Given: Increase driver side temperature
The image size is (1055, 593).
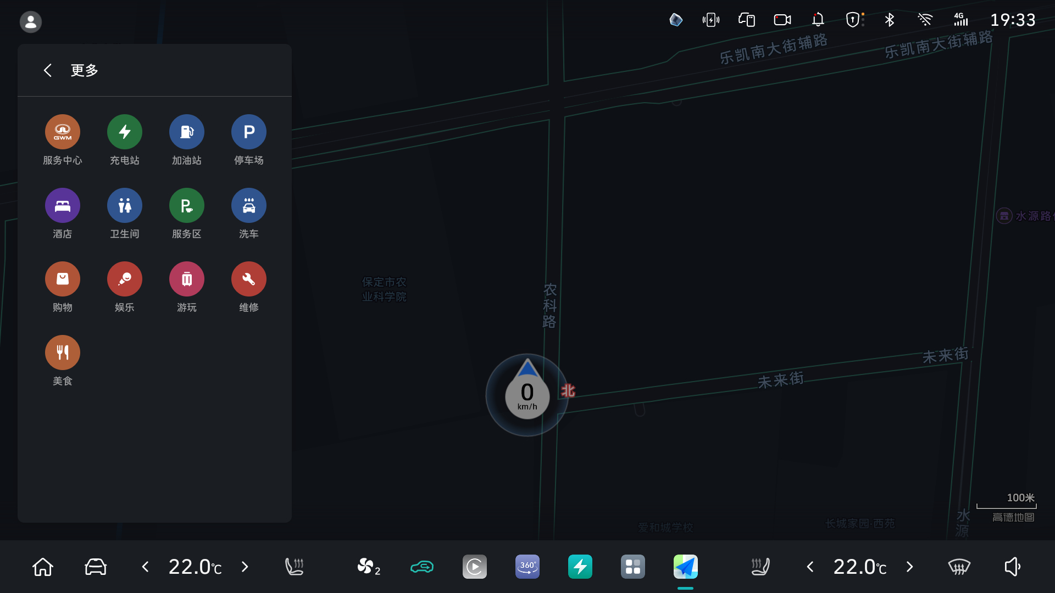Looking at the screenshot, I should 245,567.
